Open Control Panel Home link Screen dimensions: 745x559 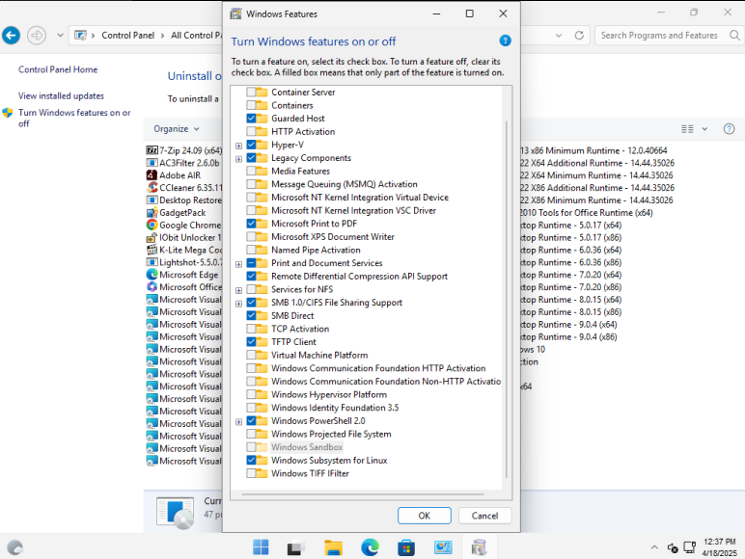58,69
